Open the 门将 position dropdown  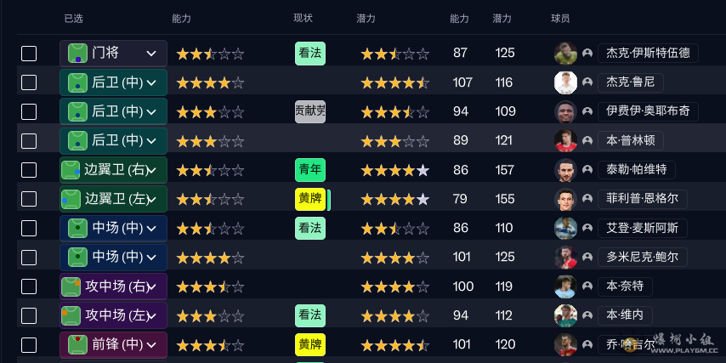[x=151, y=54]
